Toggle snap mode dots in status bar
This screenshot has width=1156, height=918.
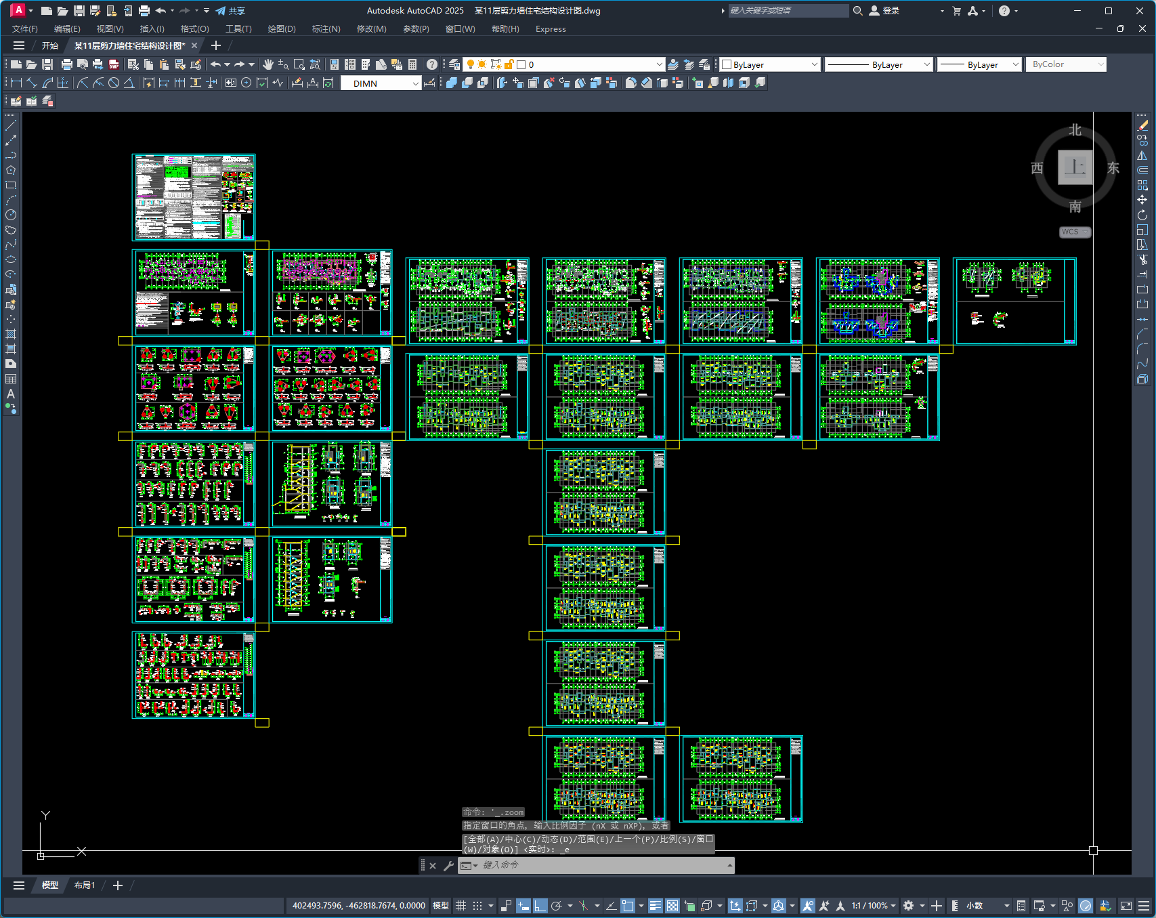click(x=477, y=906)
